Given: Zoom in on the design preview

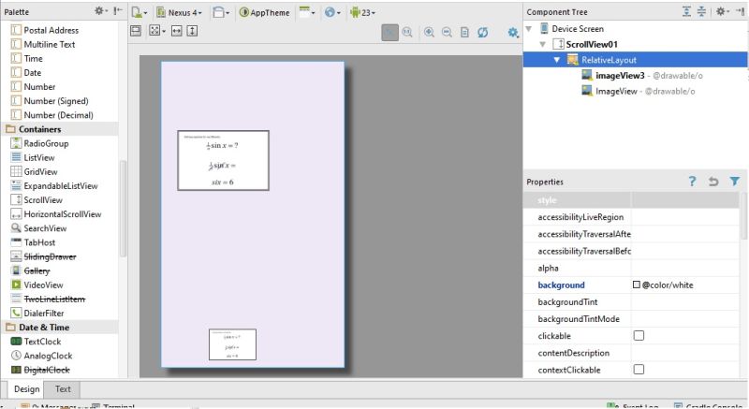Looking at the screenshot, I should (430, 33).
